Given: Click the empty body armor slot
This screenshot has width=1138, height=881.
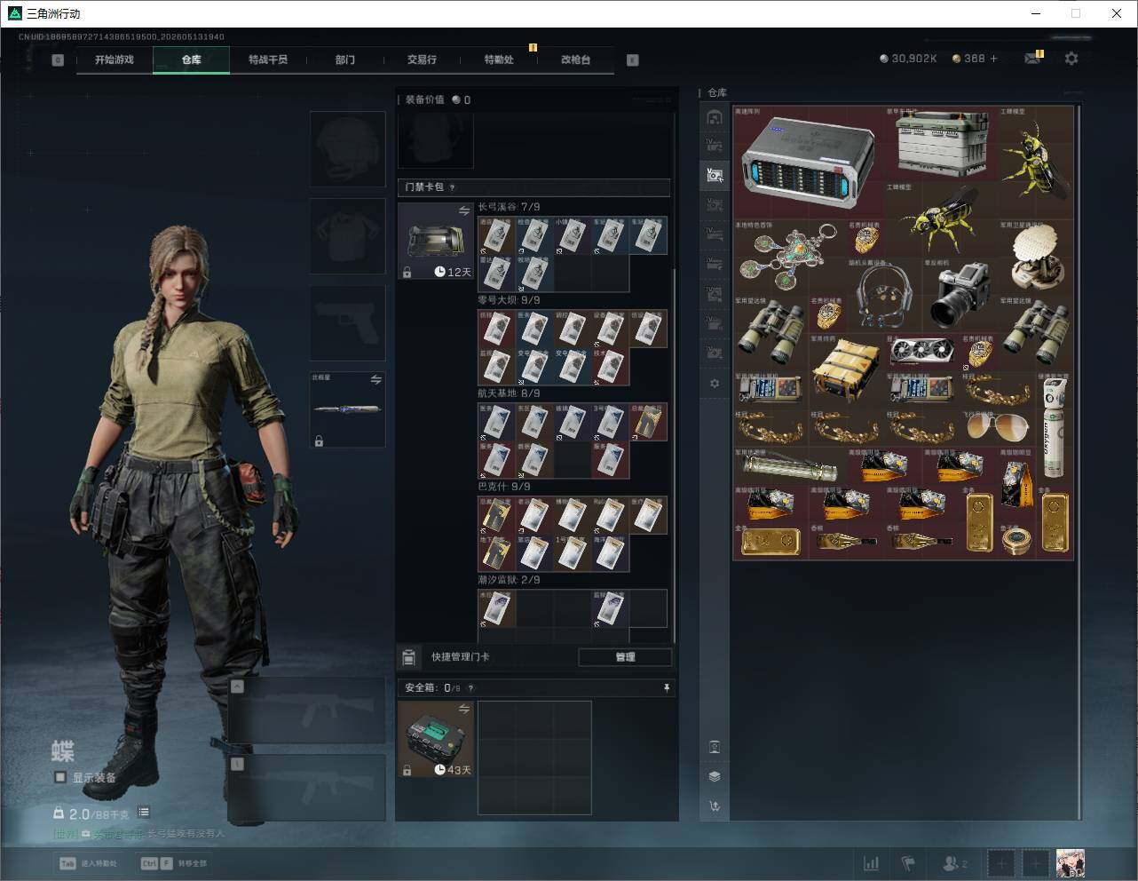Looking at the screenshot, I should (347, 235).
